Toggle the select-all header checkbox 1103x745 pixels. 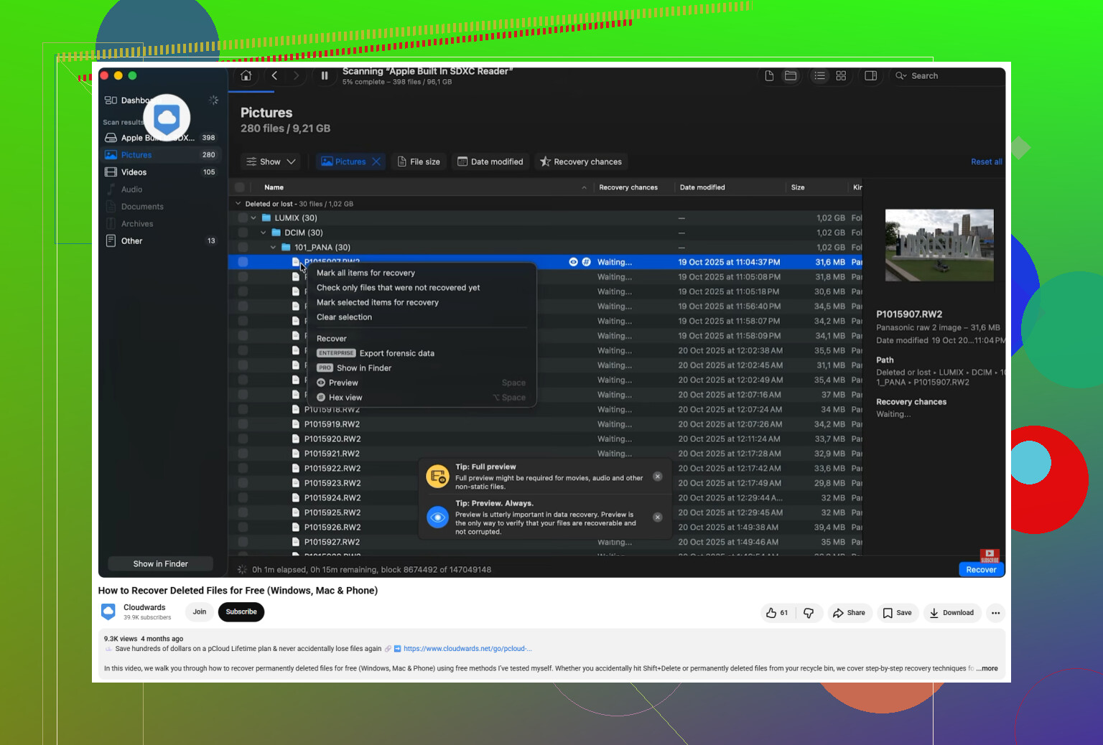tap(240, 187)
